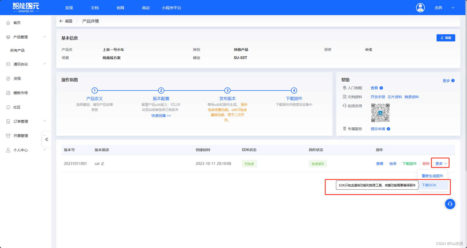
Task: Click the 入门例程 icon in 帮助
Action: point(344,88)
